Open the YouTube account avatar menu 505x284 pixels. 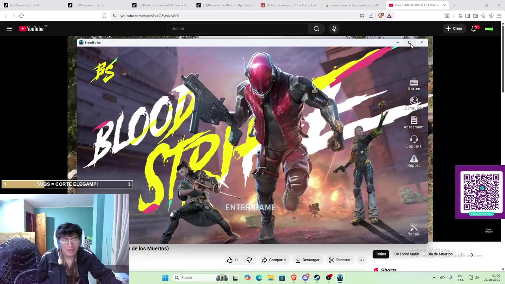(x=489, y=28)
